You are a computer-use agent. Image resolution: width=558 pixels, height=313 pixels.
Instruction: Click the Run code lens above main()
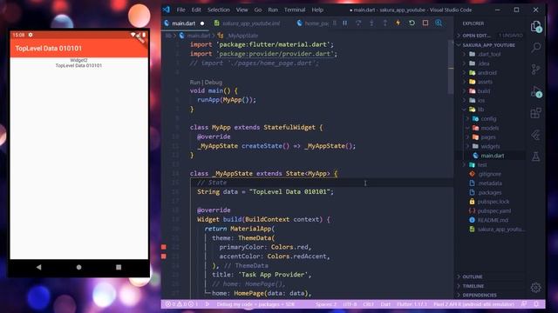195,83
